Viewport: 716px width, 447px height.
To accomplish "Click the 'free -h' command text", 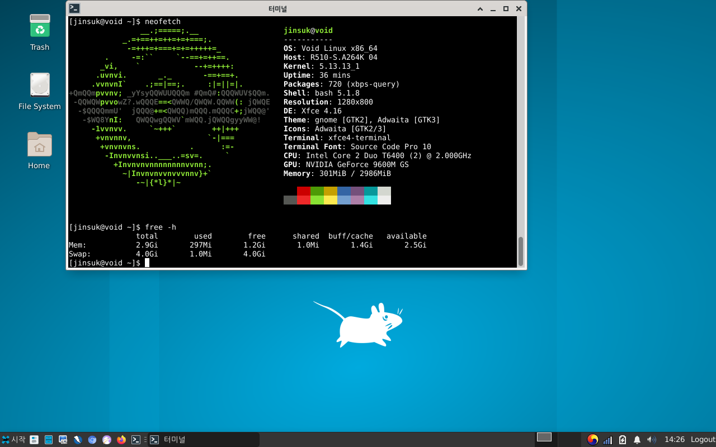I will (x=161, y=227).
